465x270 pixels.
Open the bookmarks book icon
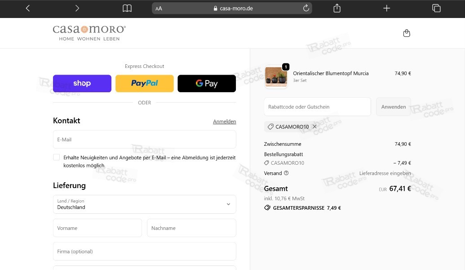[x=127, y=8]
